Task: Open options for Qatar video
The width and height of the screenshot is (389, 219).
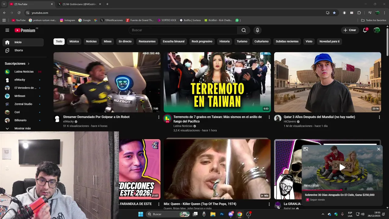Action: (x=379, y=117)
